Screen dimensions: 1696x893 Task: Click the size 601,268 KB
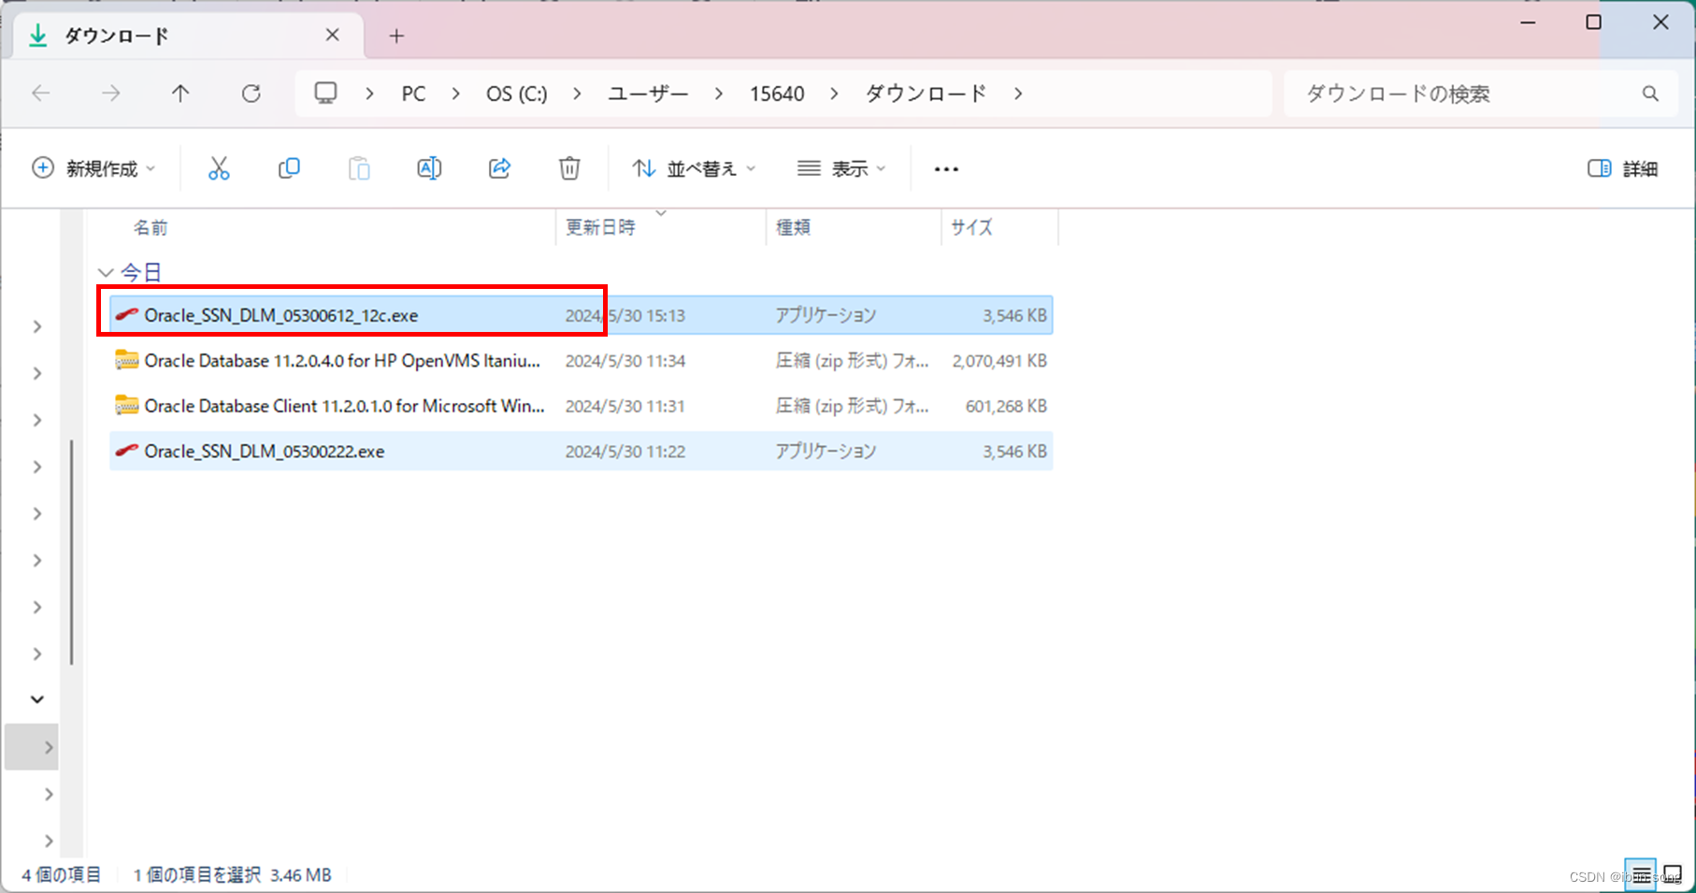(x=1006, y=406)
